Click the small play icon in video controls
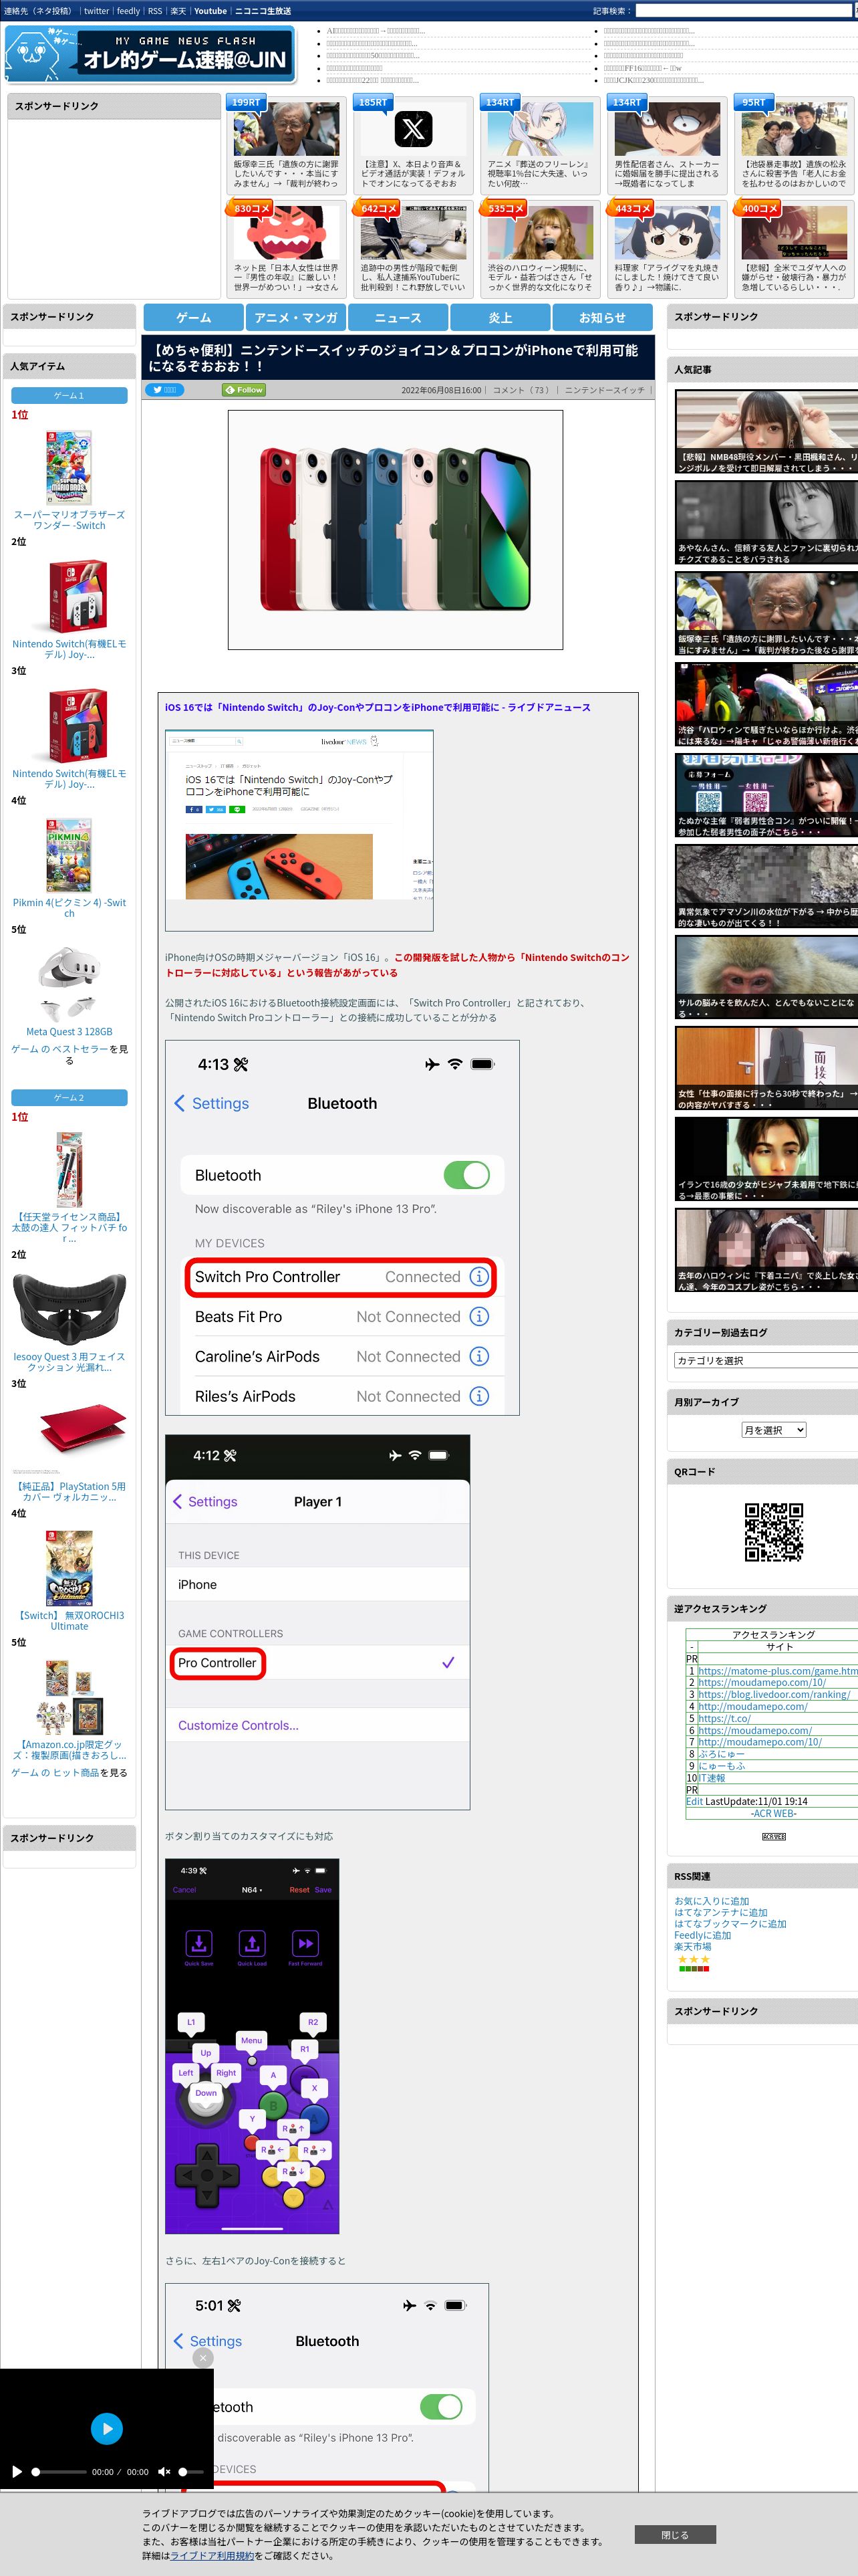 [17, 2471]
